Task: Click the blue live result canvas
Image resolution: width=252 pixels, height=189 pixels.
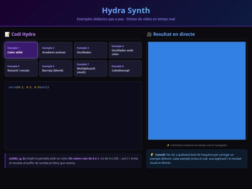Action: pyautogui.click(x=197, y=91)
